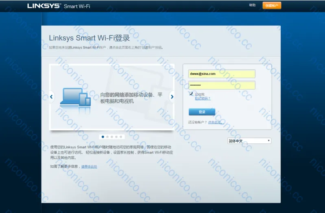Screen dimensions: 325x213
Task: Click the Linksys Smart Wi-Fi登录 heading text
Action: click(89, 38)
